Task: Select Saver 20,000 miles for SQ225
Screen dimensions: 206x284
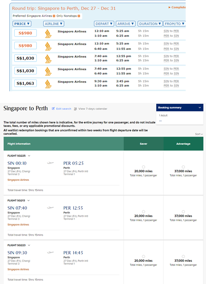Action: pyautogui.click(x=143, y=167)
